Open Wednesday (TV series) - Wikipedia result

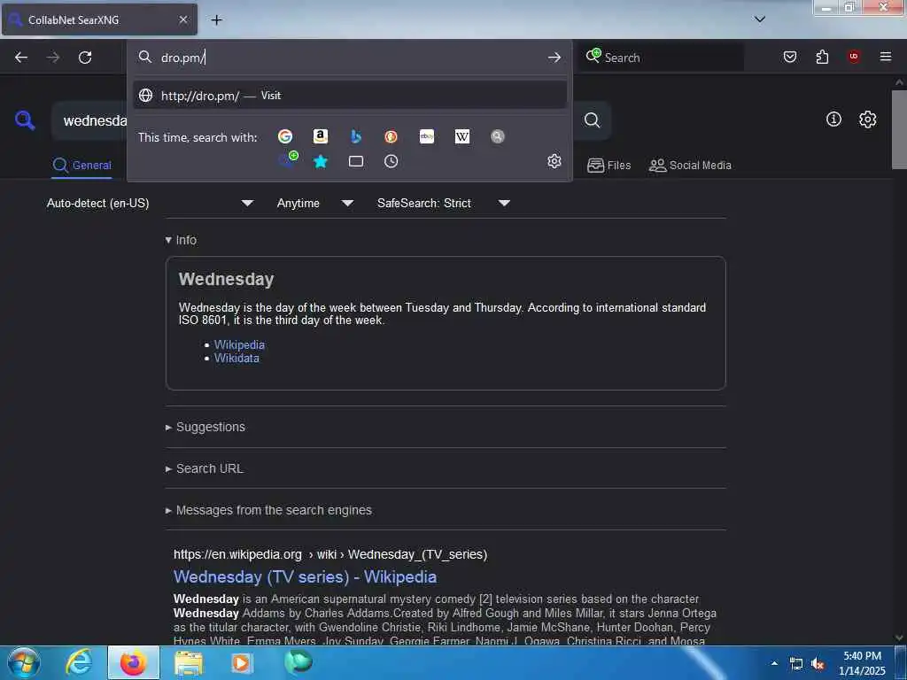tap(305, 576)
